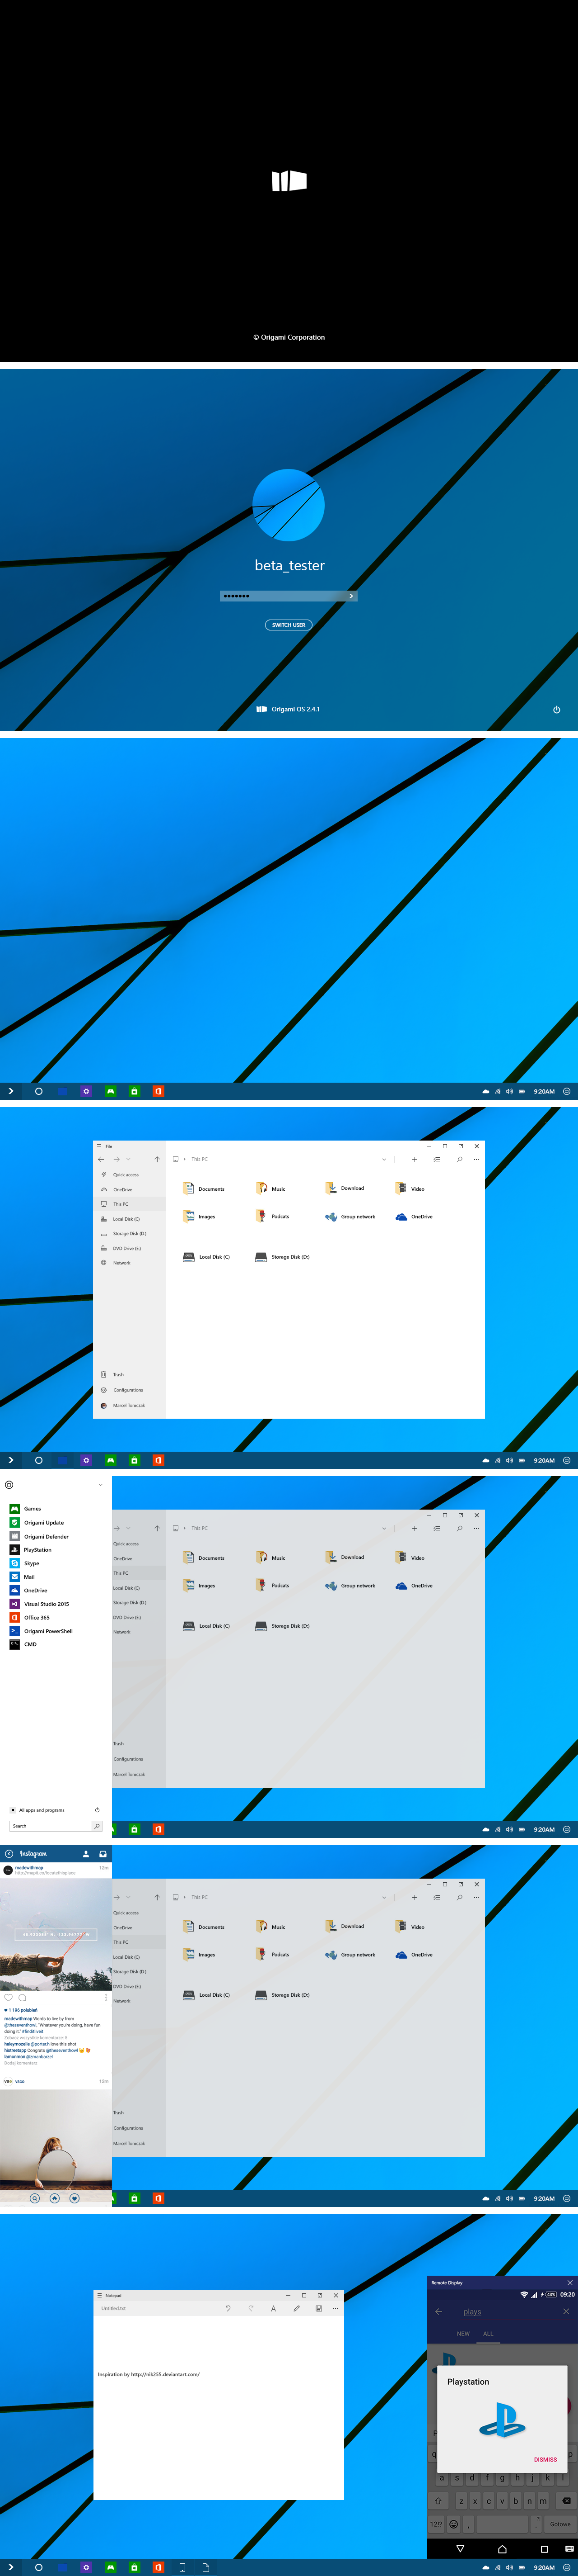Switch to the ALL tab in Remote Display

[x=488, y=2333]
